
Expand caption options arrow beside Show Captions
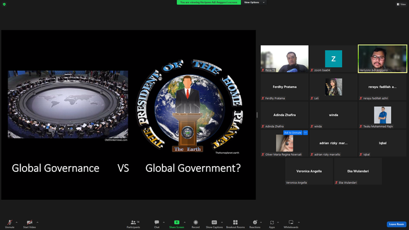[222, 222]
